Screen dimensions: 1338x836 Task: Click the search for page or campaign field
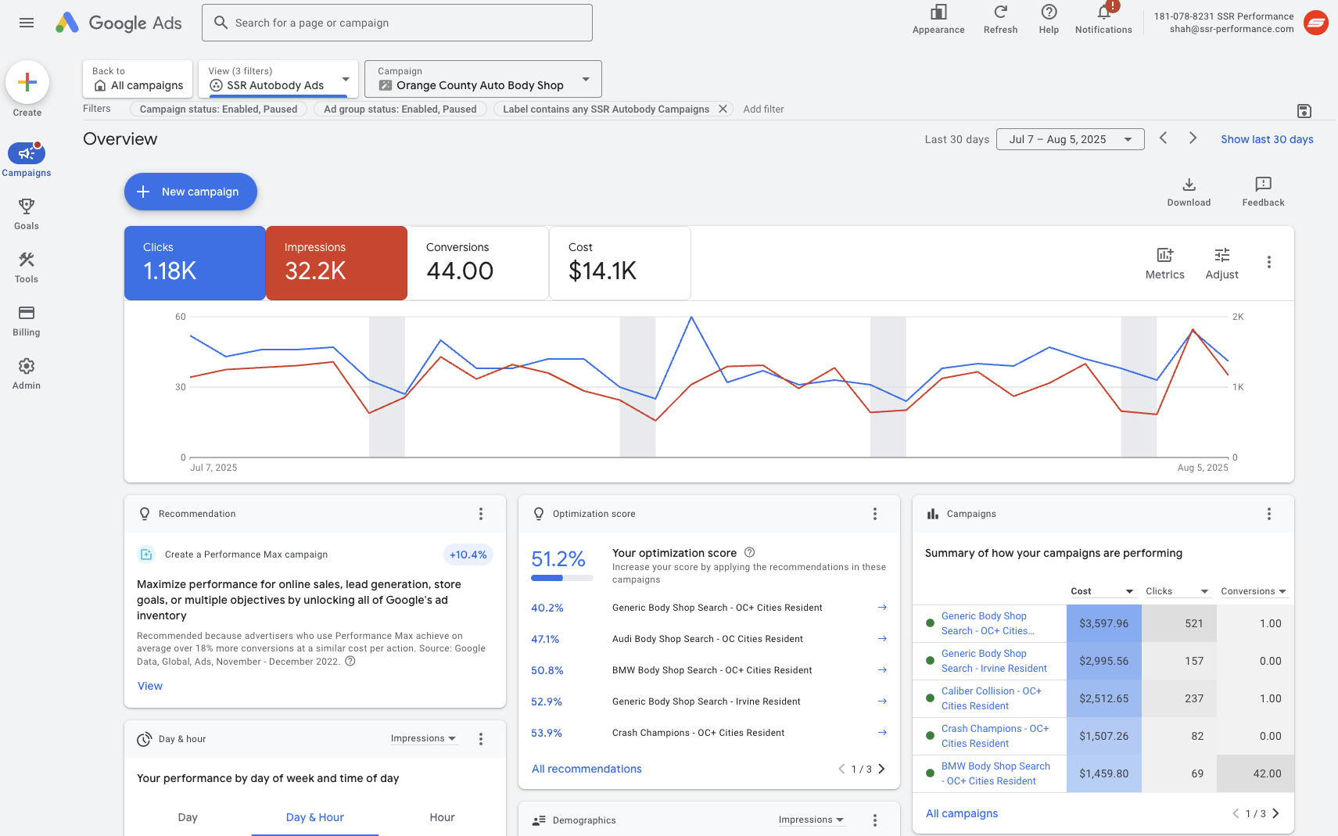point(397,23)
